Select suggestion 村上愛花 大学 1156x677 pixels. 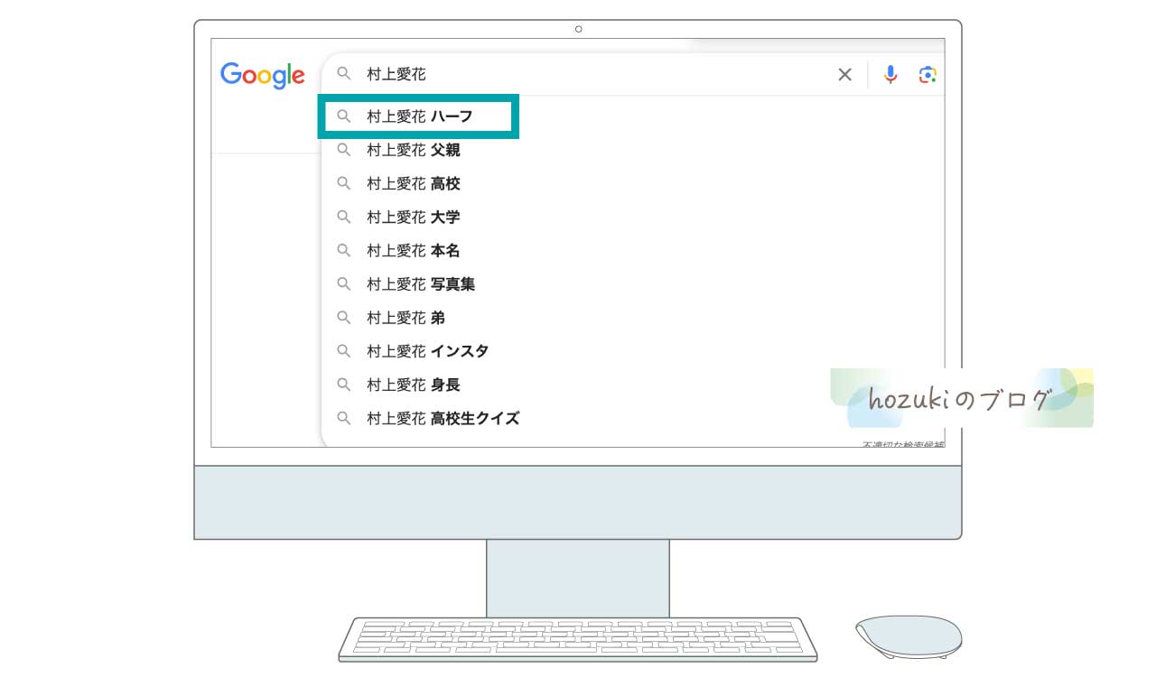tap(632, 217)
